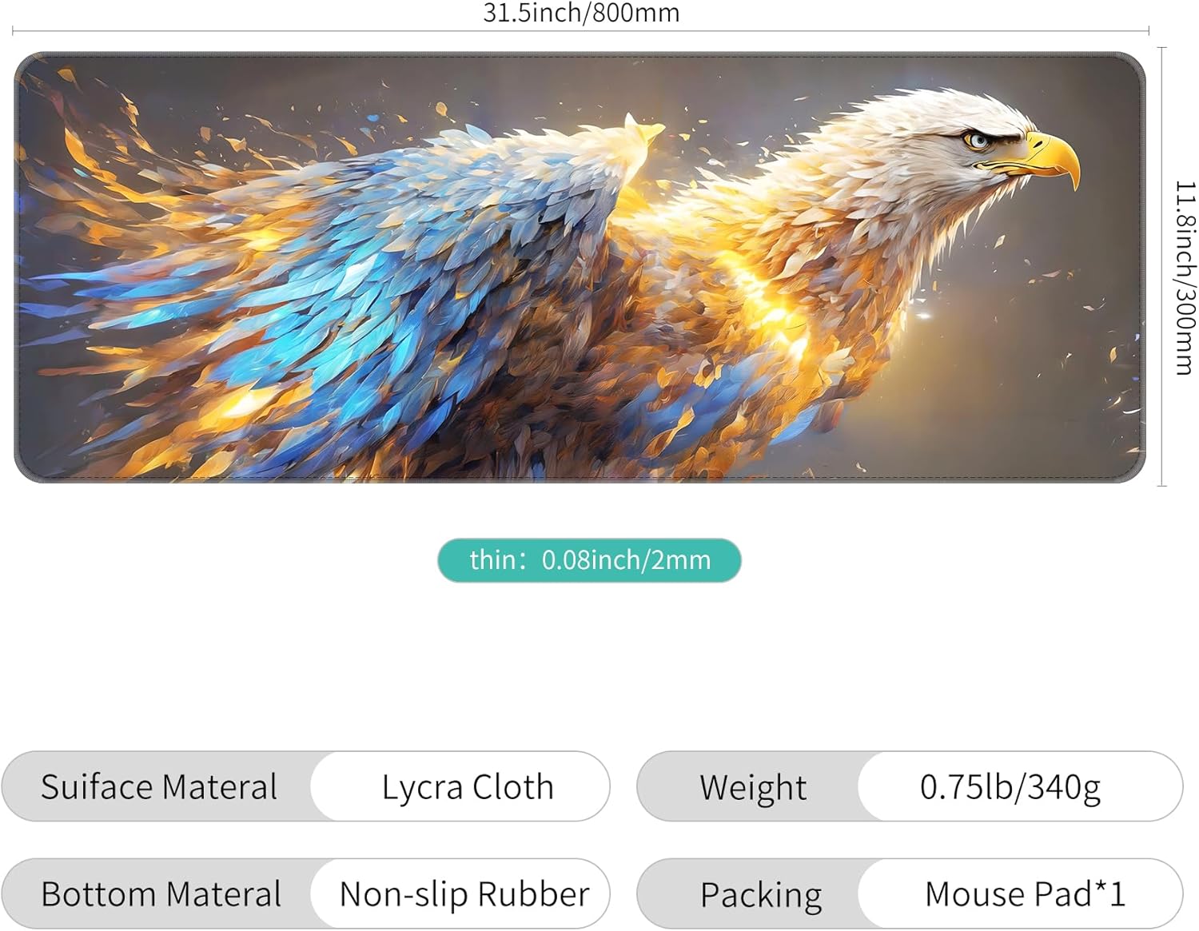Click the 11.8inch/300mm height label

coord(1185,277)
